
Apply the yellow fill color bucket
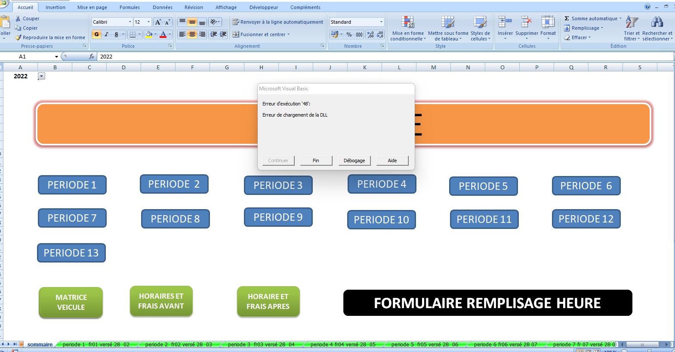click(x=149, y=34)
